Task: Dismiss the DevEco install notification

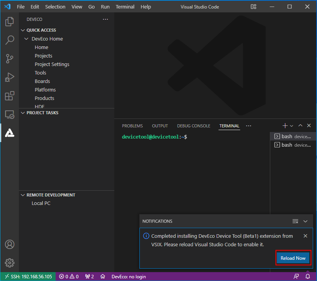Action: point(305,236)
